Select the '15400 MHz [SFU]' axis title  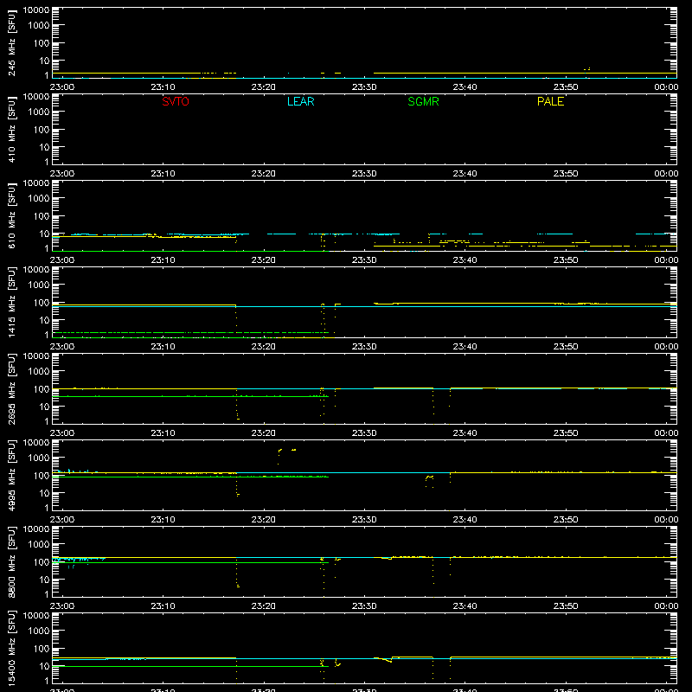click(x=12, y=649)
